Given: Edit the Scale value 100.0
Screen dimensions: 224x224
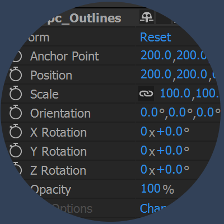Looking at the screenshot, I should [x=175, y=93].
